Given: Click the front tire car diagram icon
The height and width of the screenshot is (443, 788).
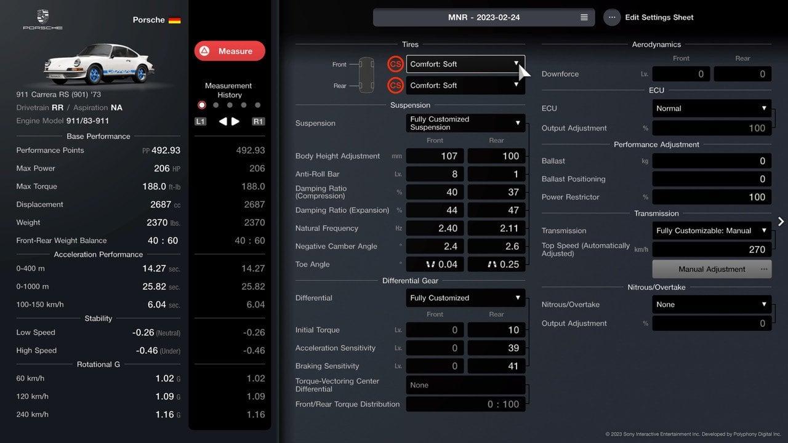Looking at the screenshot, I should point(366,65).
